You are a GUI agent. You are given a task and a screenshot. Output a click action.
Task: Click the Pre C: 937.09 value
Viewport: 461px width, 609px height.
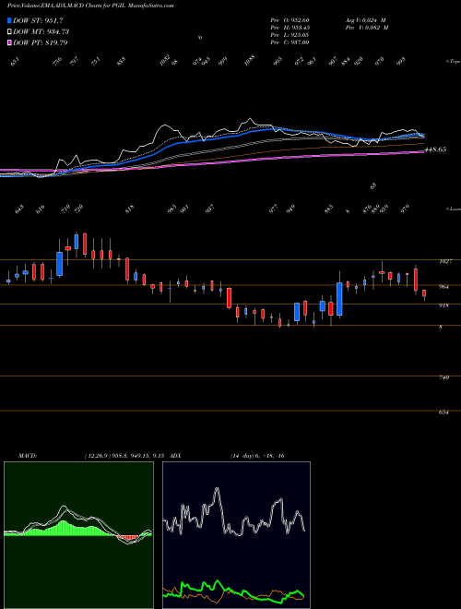click(290, 42)
